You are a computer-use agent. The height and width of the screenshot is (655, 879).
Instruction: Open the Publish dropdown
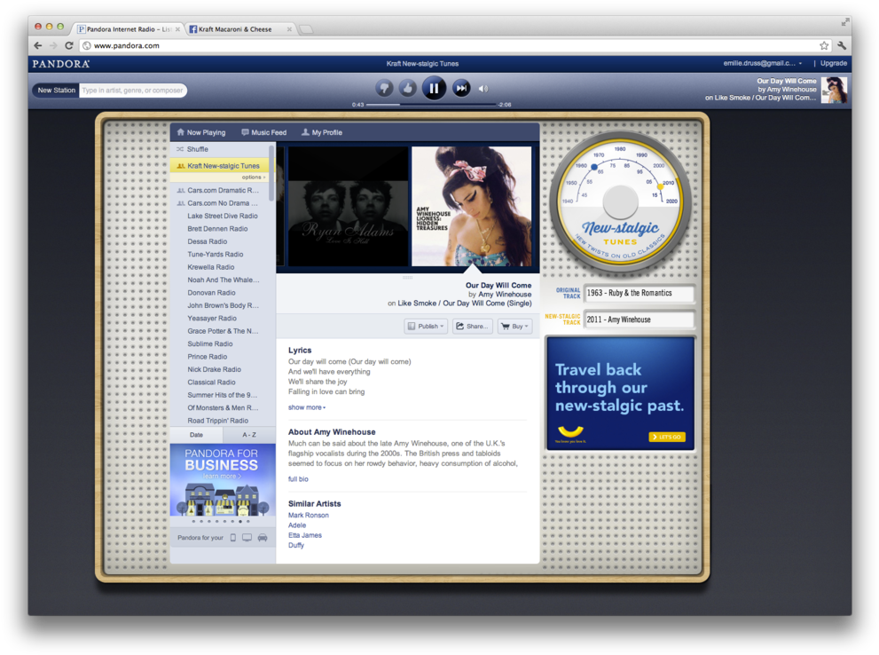coord(426,326)
